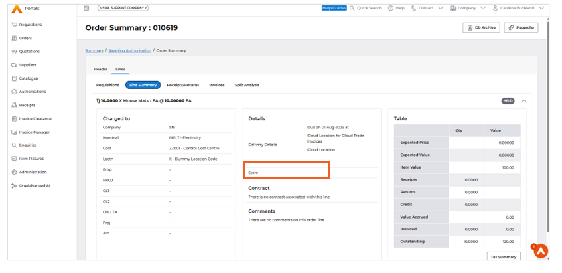Expand the Company dropdown chevron
This screenshot has width=562, height=273.
483,8
